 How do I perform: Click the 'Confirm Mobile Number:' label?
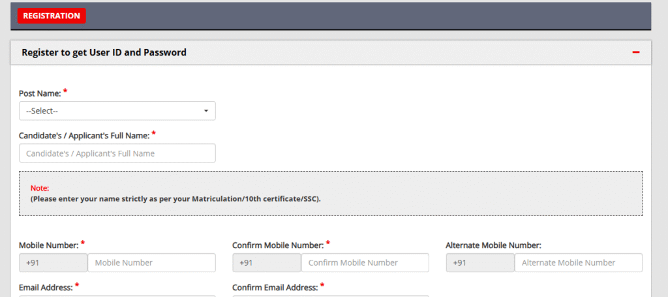277,245
